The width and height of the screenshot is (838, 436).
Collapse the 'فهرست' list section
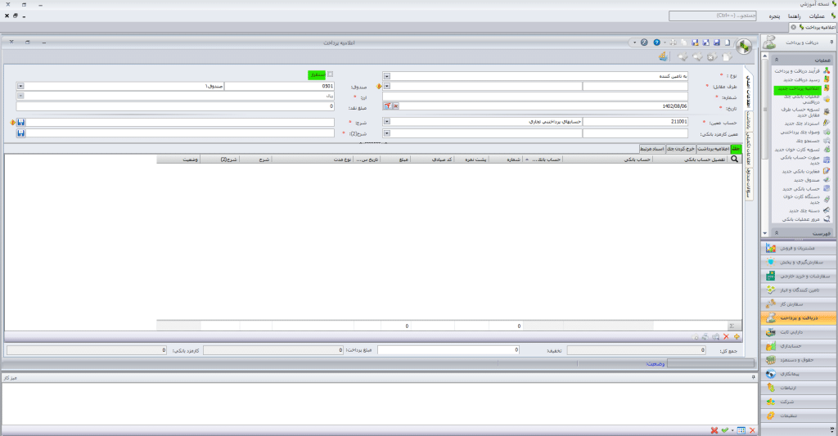(x=777, y=233)
